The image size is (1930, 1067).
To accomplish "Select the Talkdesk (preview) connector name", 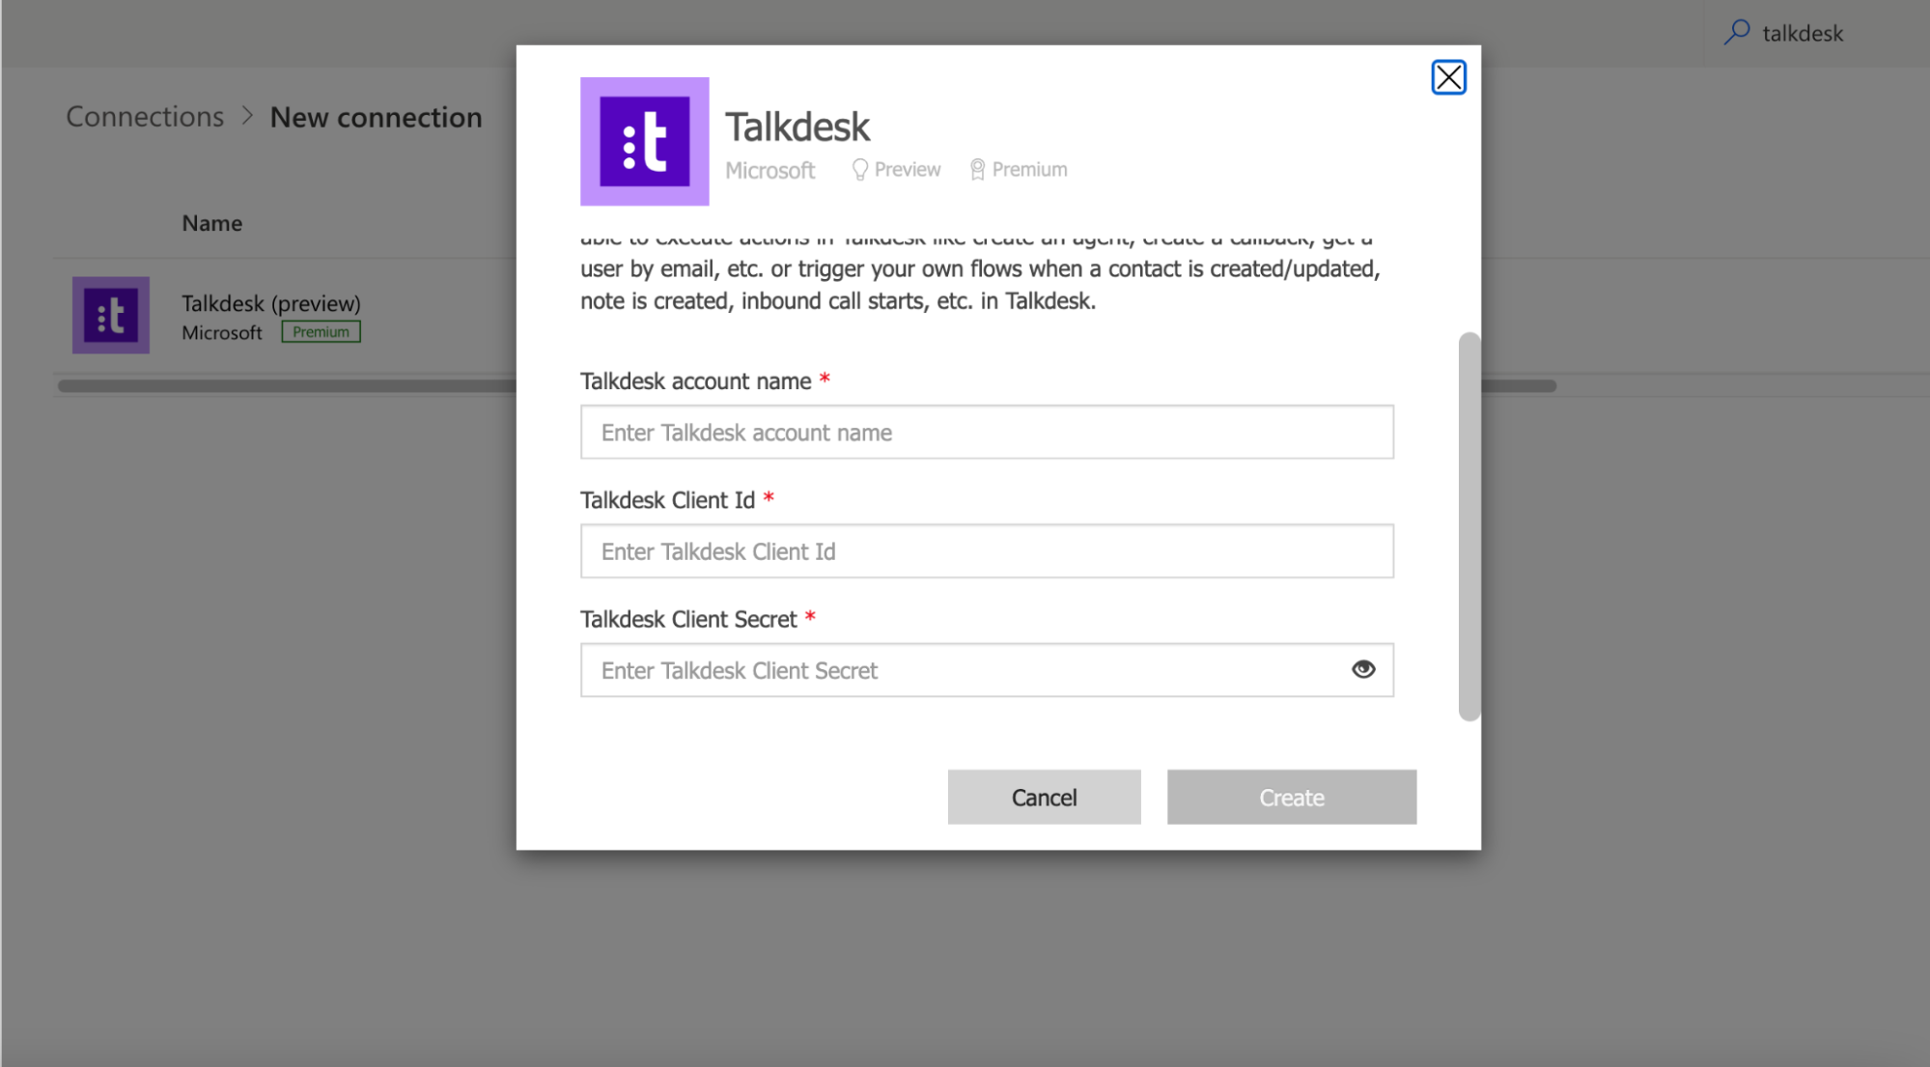I will click(271, 303).
